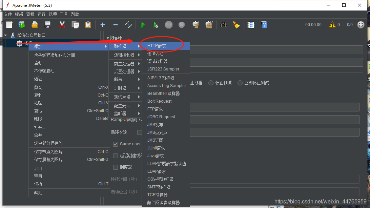Select 为子线程添加响应时间 context entry
Screen dimensions: 370x208
point(68,55)
